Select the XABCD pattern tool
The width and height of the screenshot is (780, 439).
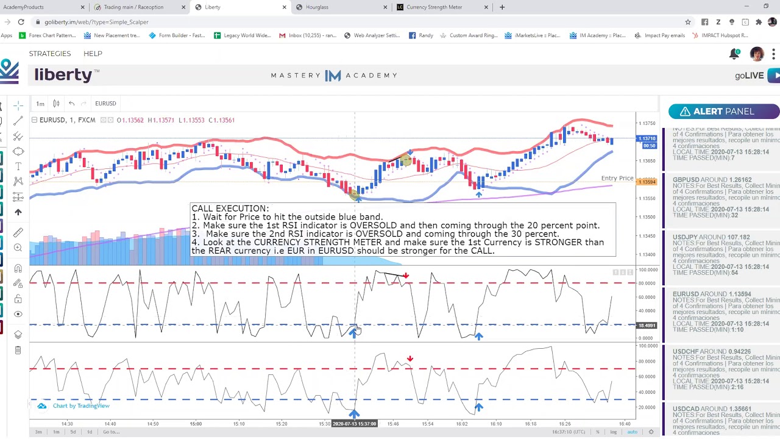(x=18, y=181)
